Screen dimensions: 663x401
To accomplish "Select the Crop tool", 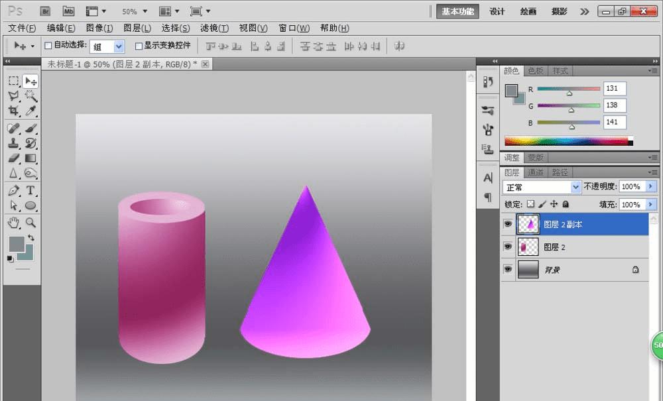I will coord(13,111).
